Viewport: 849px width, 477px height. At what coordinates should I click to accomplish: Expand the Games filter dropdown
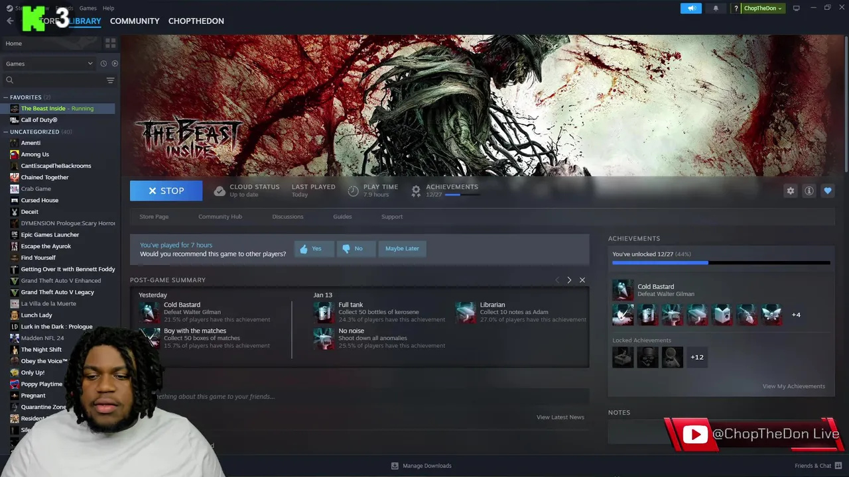click(48, 64)
